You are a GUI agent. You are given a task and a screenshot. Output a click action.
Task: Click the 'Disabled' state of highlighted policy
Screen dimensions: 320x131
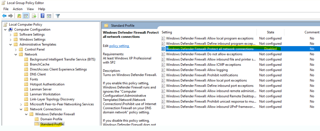pos(270,49)
